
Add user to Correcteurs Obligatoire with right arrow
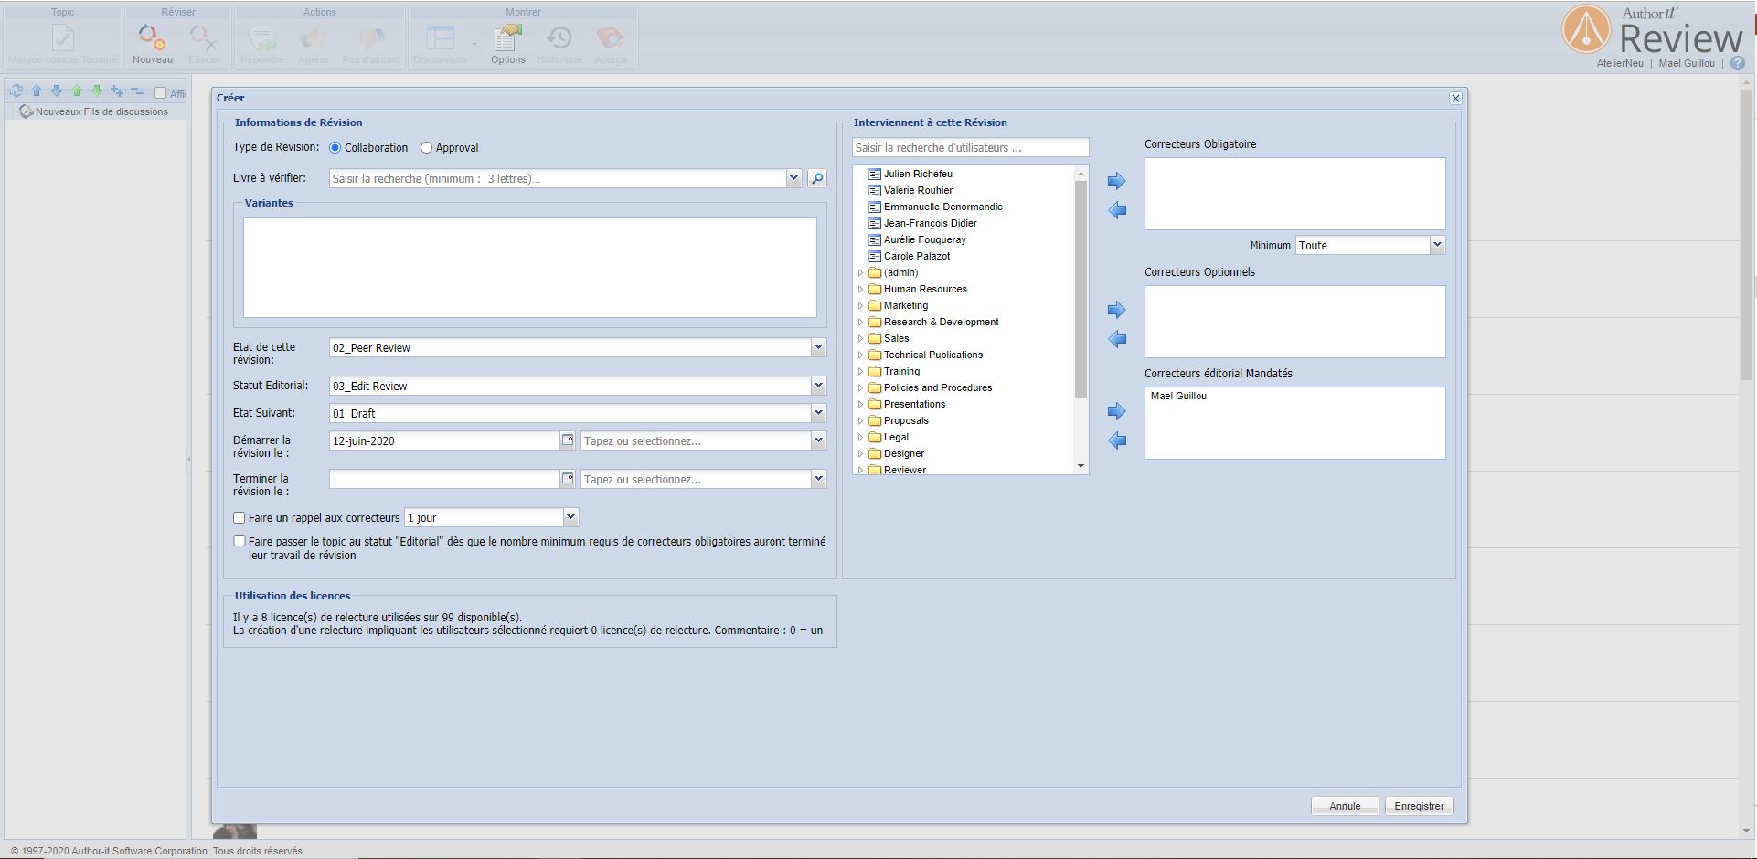1116,181
